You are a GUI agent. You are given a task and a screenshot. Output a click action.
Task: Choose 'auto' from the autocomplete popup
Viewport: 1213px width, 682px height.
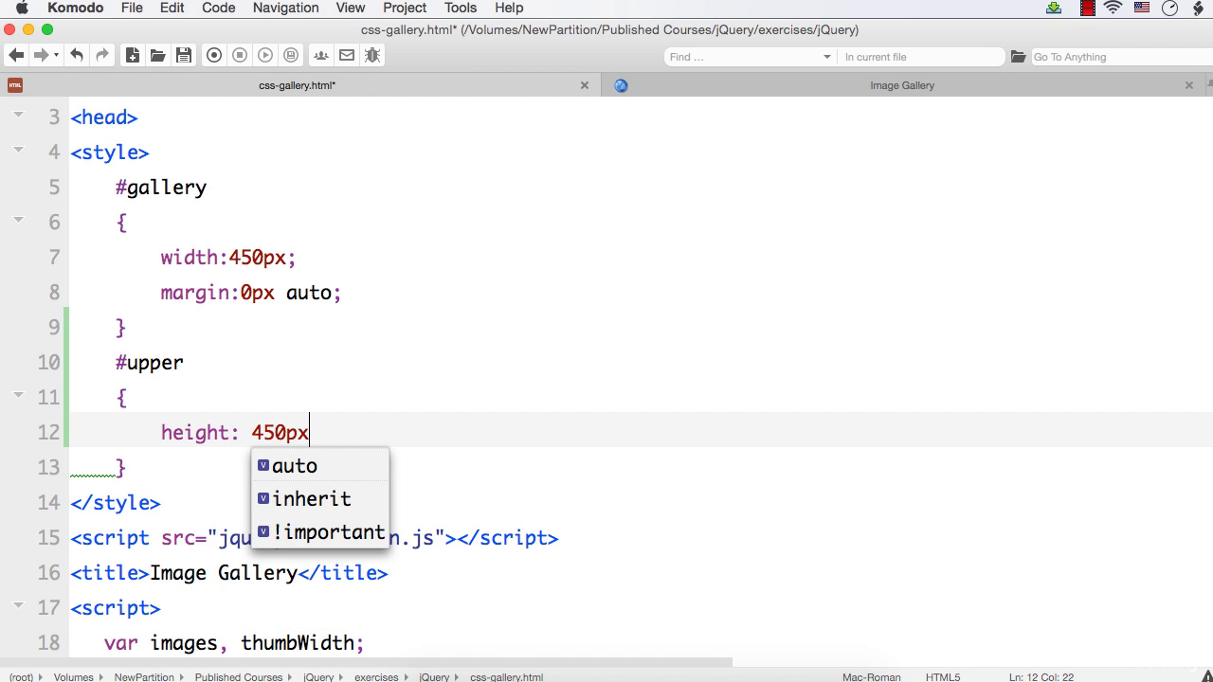tap(320, 465)
